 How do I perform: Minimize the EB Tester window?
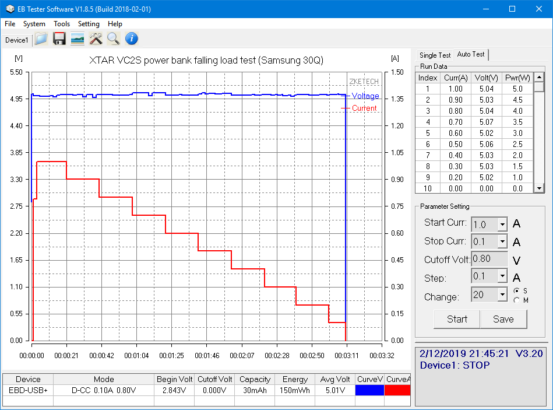(x=485, y=9)
